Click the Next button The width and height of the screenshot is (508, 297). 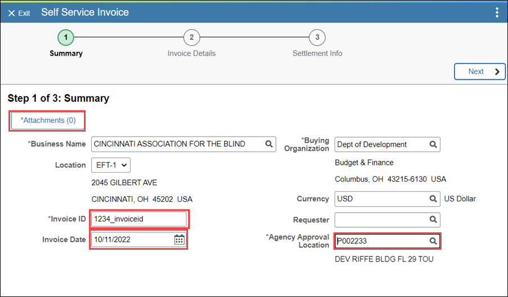[x=479, y=71]
